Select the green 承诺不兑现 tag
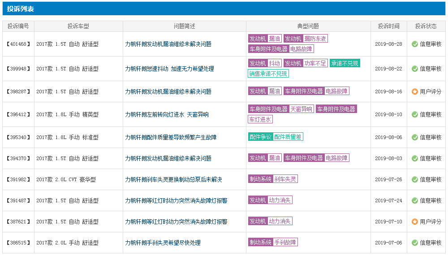 click(x=345, y=63)
